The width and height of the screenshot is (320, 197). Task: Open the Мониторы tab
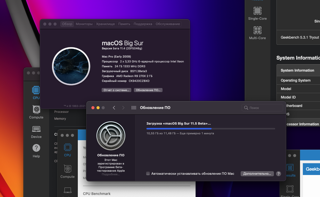click(84, 24)
